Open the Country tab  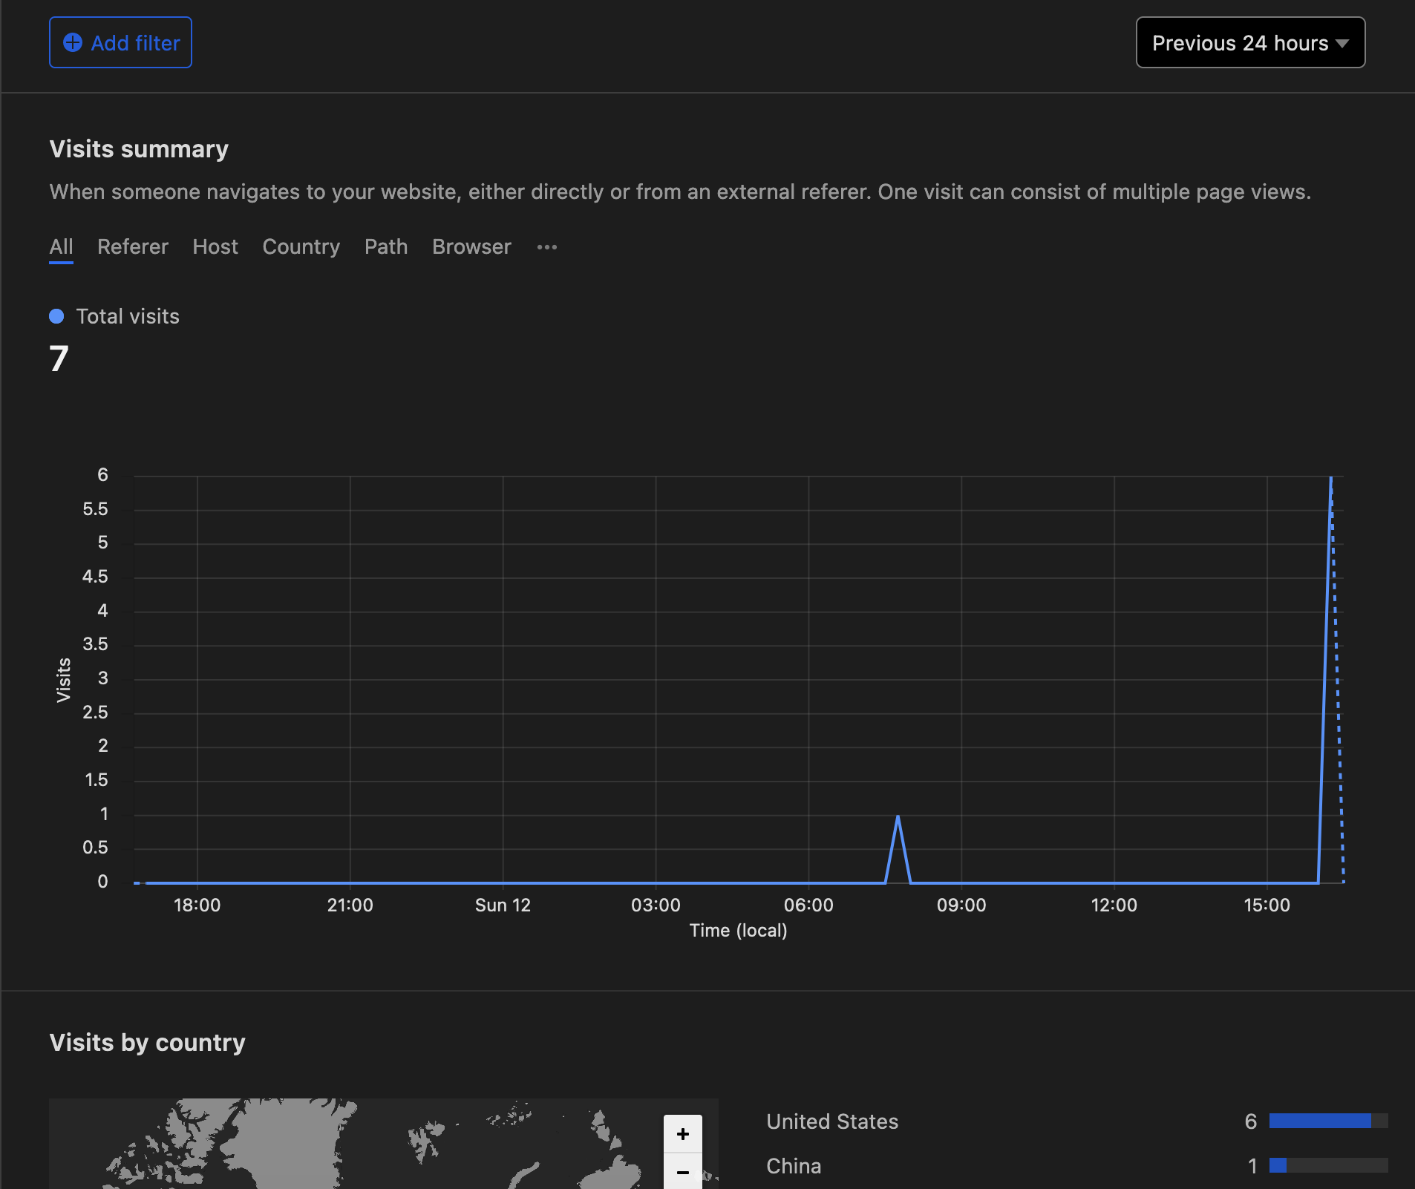pos(301,246)
